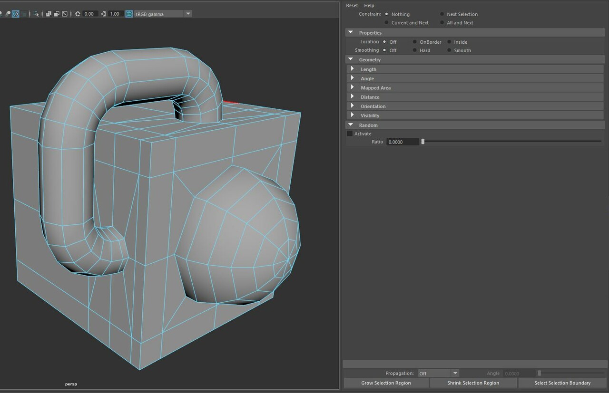Click the Ratio slider handle
This screenshot has width=609, height=393.
click(x=422, y=141)
